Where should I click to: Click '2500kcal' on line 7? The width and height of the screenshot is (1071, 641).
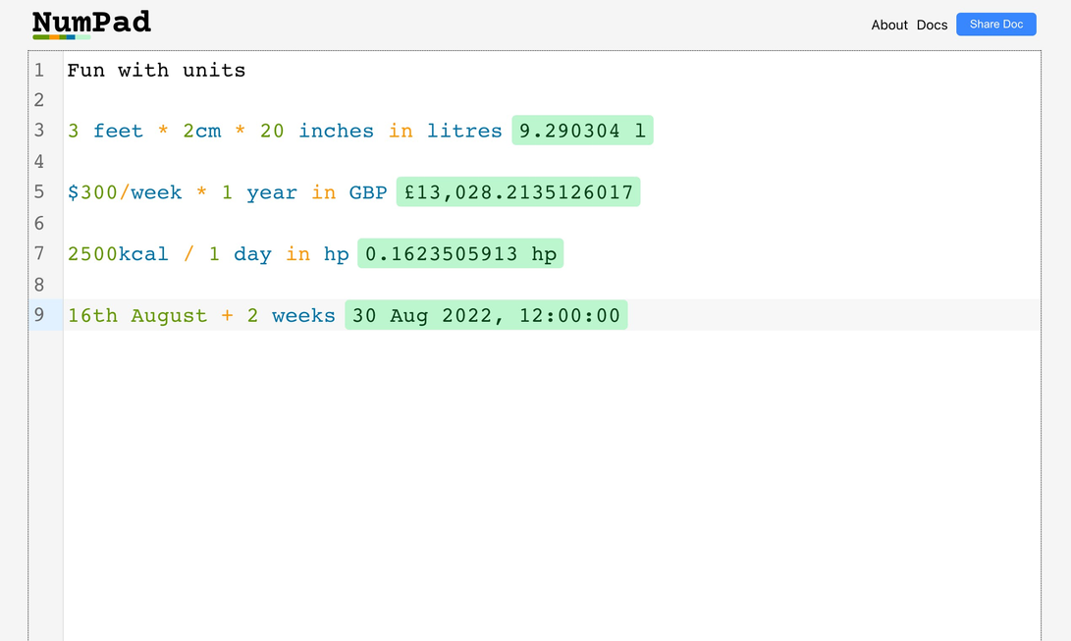point(118,254)
